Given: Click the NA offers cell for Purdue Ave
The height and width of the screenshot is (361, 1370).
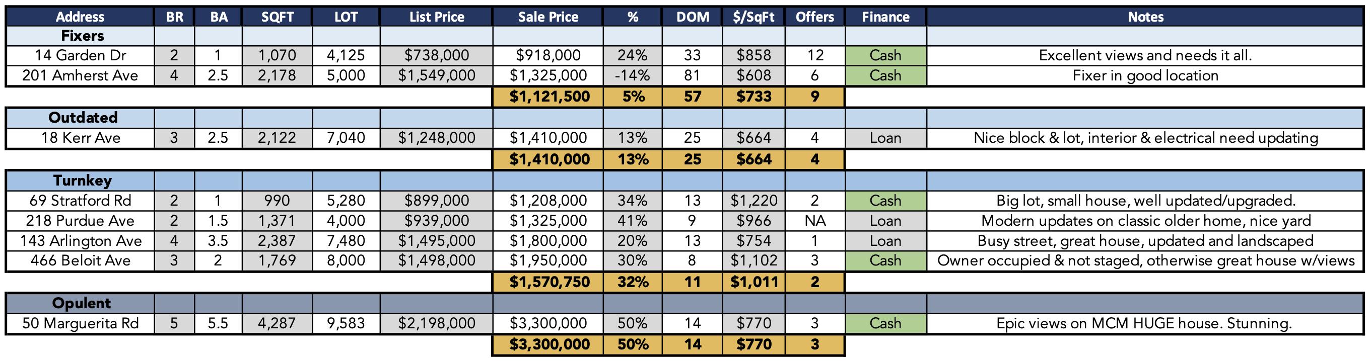Looking at the screenshot, I should [x=815, y=221].
